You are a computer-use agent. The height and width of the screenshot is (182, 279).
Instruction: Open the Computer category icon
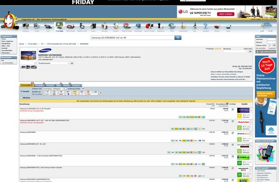pyautogui.click(x=26, y=27)
